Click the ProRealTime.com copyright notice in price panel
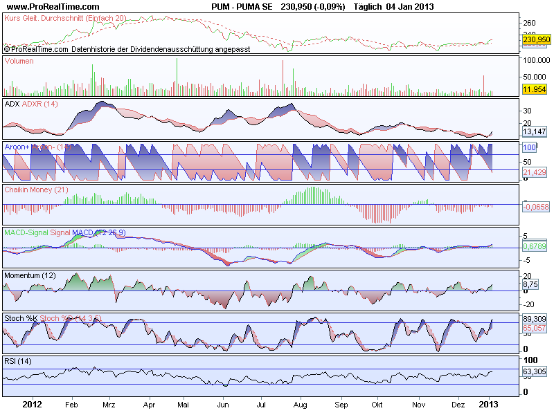Screen dimensions: 554x415 pos(127,49)
